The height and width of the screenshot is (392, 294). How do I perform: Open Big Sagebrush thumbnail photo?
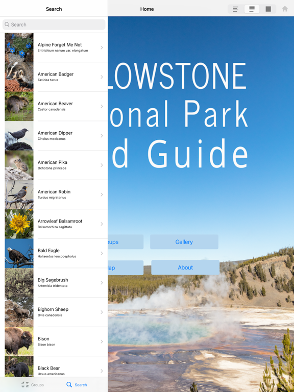point(19,283)
